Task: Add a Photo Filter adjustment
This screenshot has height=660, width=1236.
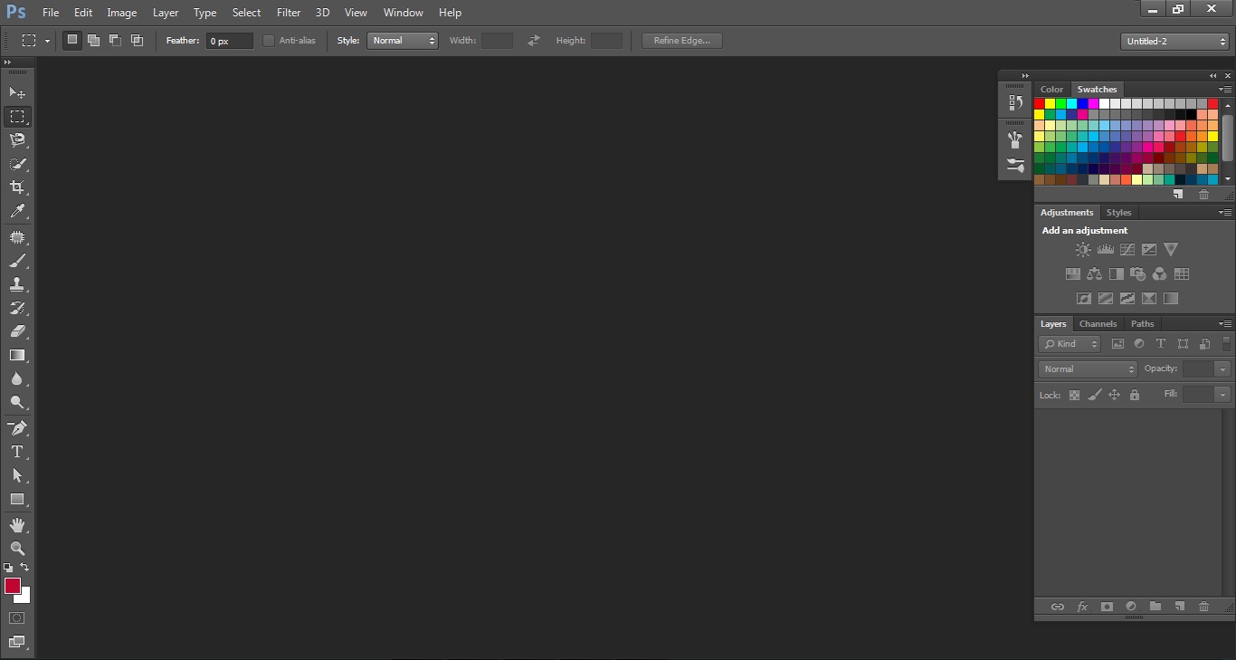Action: (1138, 273)
